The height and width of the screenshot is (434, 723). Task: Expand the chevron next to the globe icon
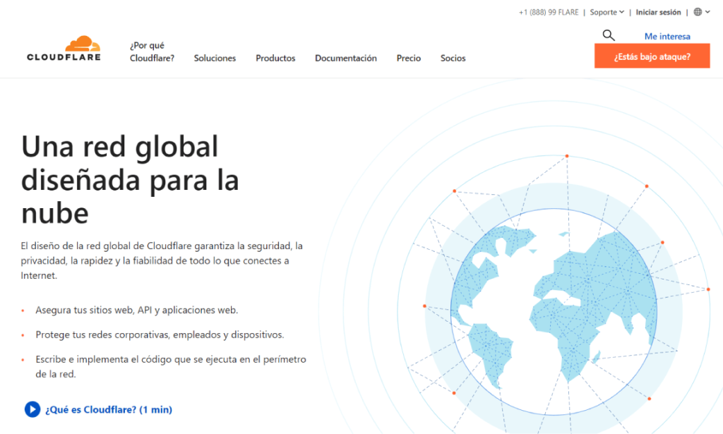(x=707, y=12)
